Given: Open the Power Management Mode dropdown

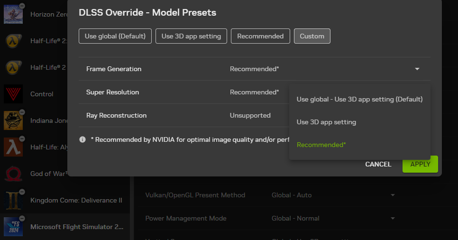Looking at the screenshot, I should pos(392,218).
